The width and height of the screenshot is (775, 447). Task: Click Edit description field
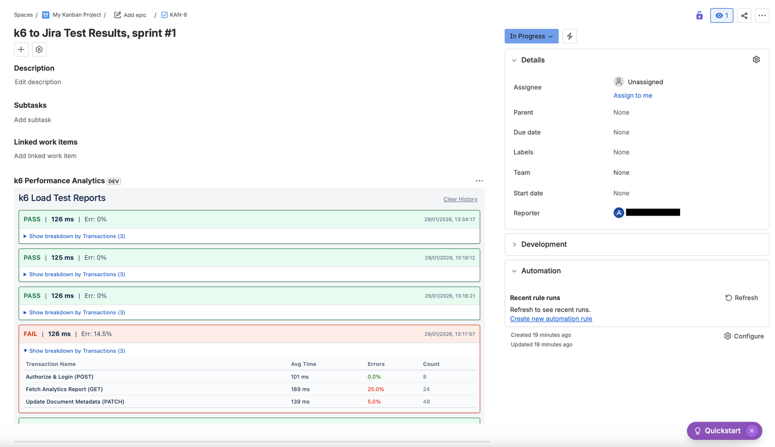38,82
